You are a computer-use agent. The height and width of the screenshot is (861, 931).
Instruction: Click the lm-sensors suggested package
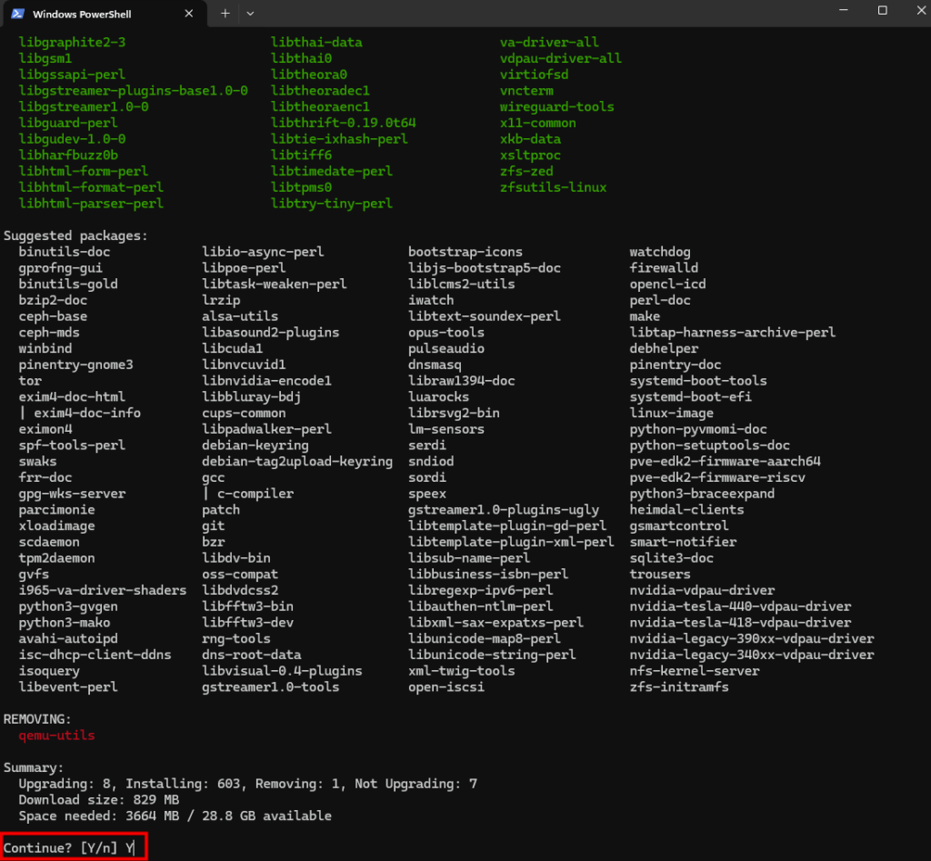pos(445,429)
